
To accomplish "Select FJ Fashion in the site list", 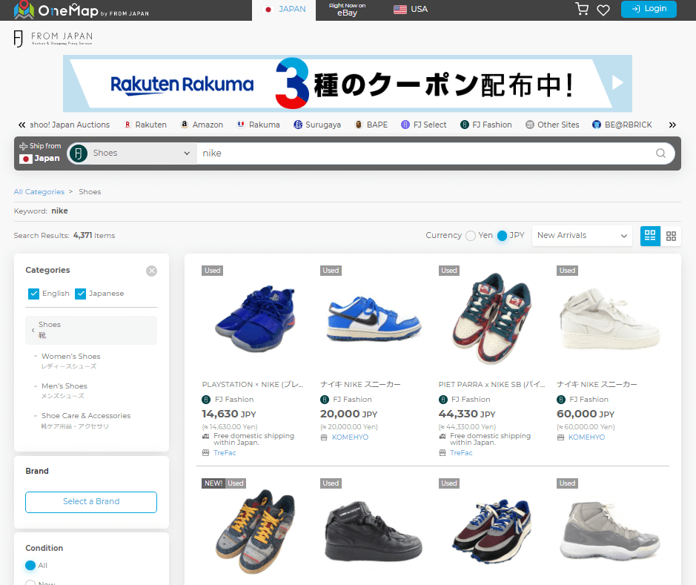I will [x=486, y=125].
